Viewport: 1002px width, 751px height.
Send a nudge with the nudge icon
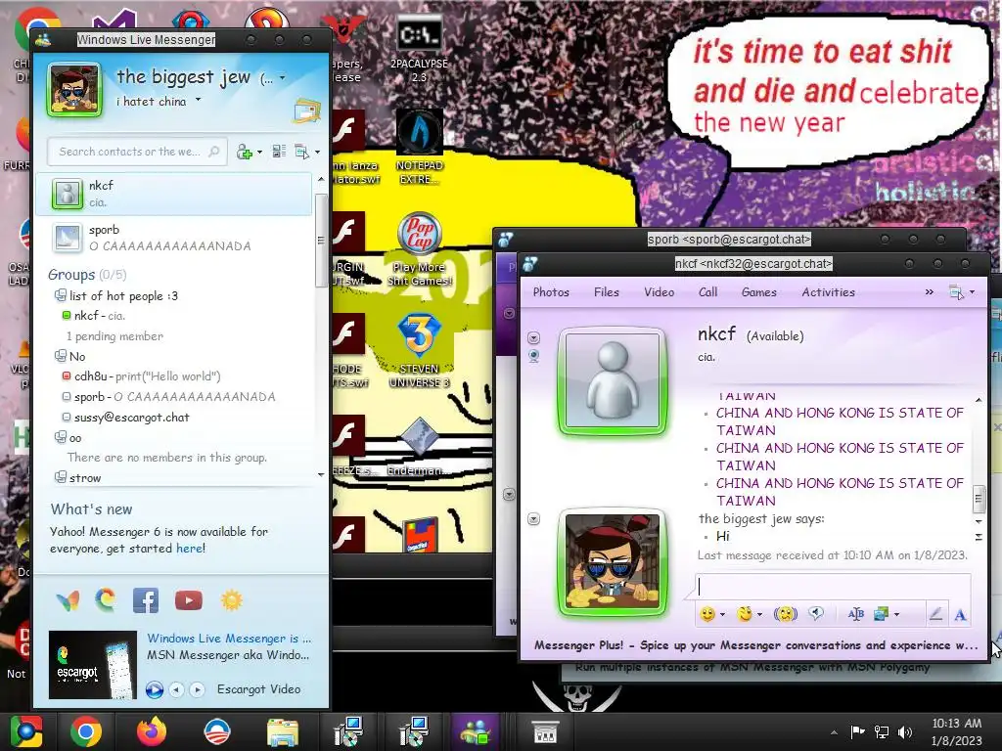[x=786, y=614]
